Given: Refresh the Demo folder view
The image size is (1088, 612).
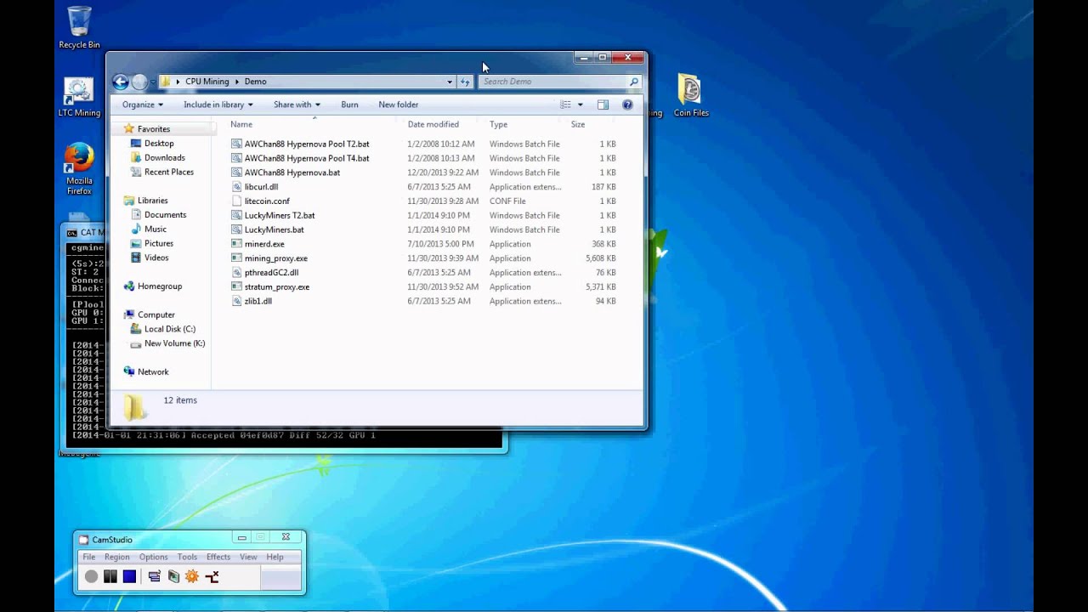Looking at the screenshot, I should tap(465, 82).
